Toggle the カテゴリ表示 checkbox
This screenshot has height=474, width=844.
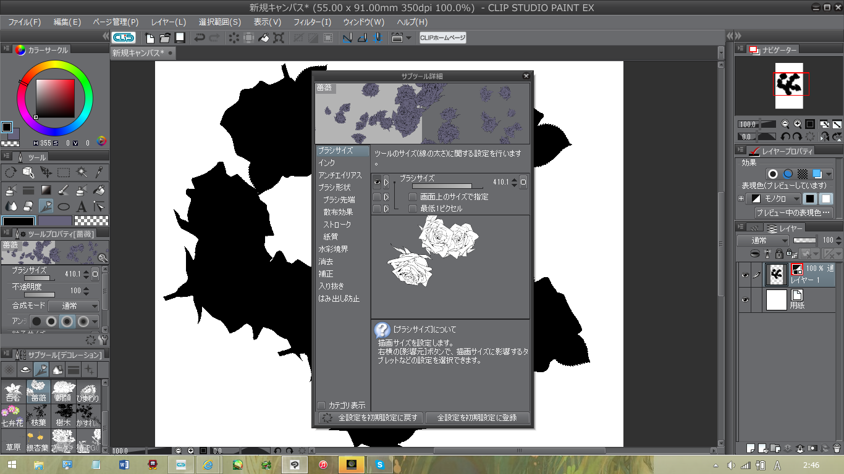(321, 405)
